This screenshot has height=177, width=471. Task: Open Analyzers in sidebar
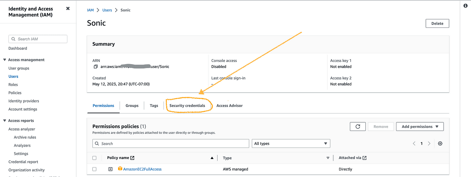[22, 146]
